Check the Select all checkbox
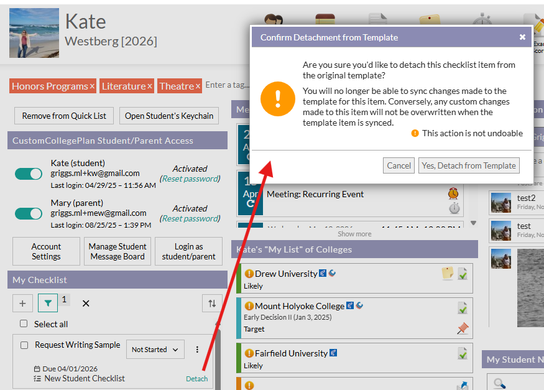Screen dimensions: 544x390 click(x=24, y=324)
